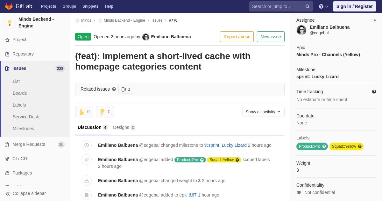382x201 pixels.
Task: Click the Squad::Yellow label in the activity feed
Action: coord(224,160)
